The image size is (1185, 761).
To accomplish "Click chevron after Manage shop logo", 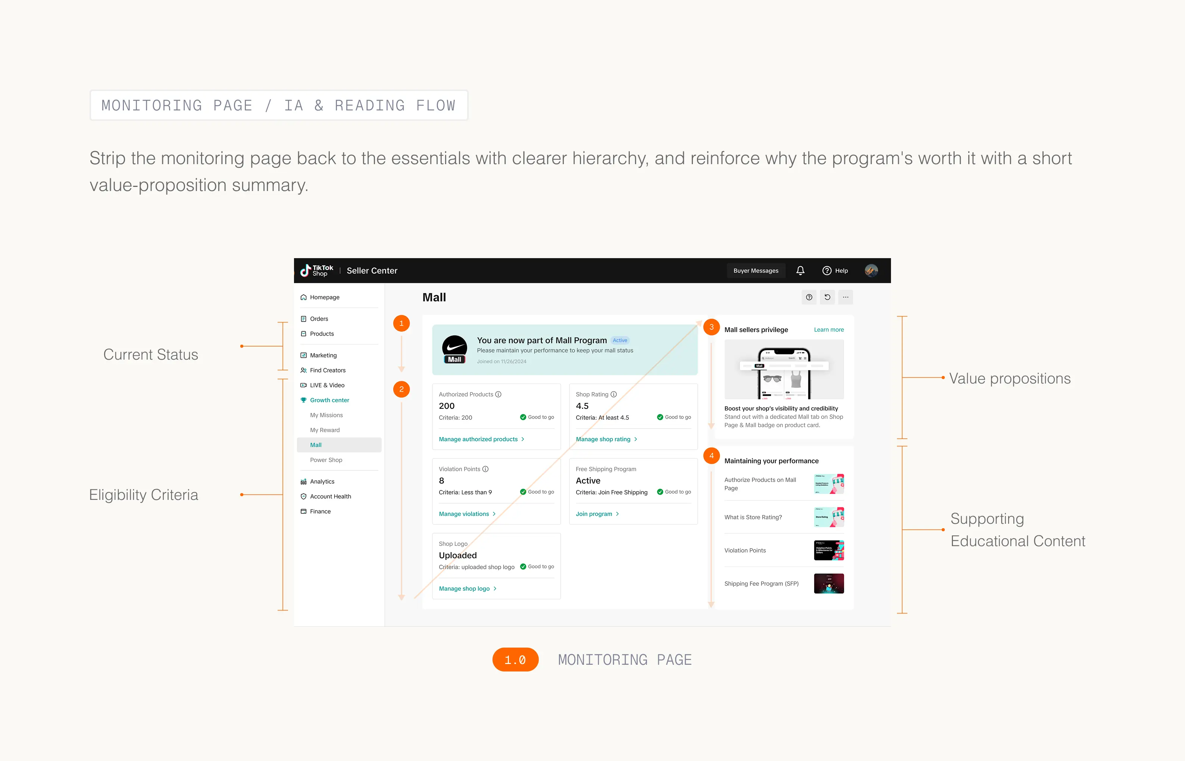I will pyautogui.click(x=495, y=589).
